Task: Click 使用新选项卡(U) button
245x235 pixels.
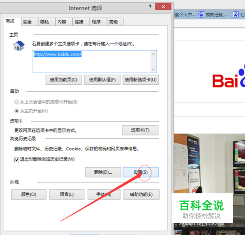Action: click(141, 80)
